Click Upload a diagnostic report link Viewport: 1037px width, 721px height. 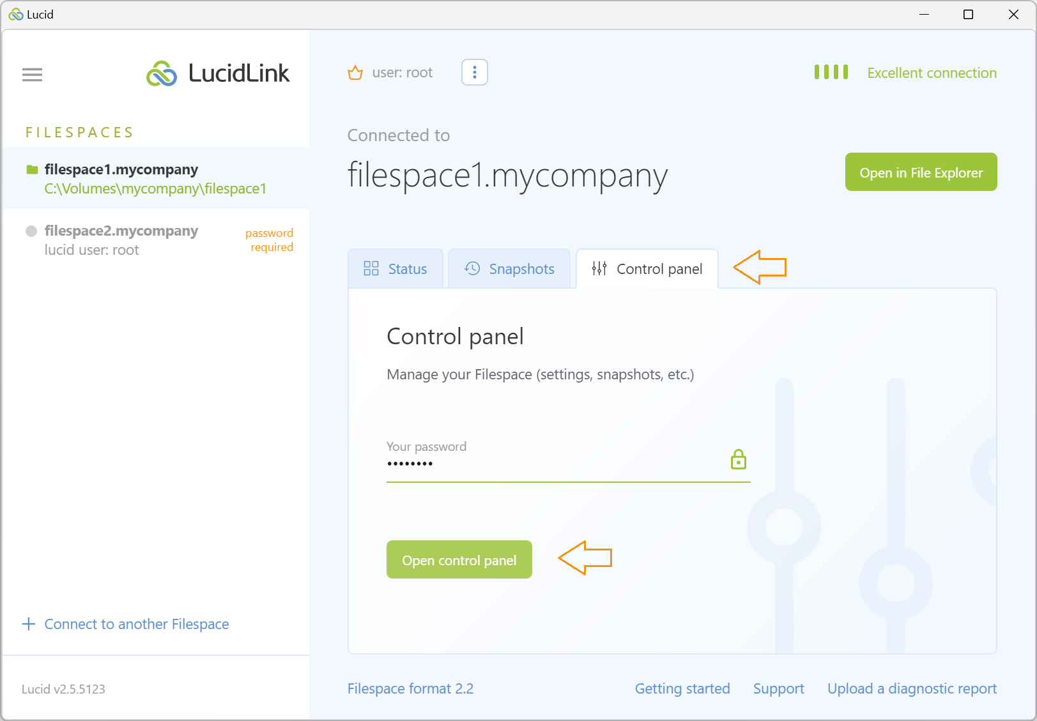point(912,688)
